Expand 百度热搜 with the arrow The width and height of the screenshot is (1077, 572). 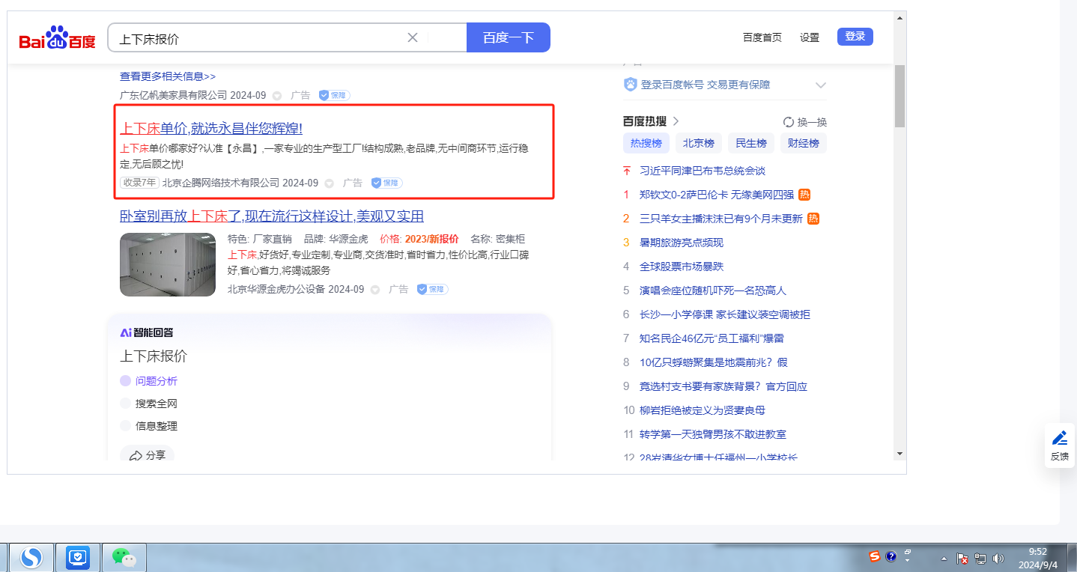(676, 121)
